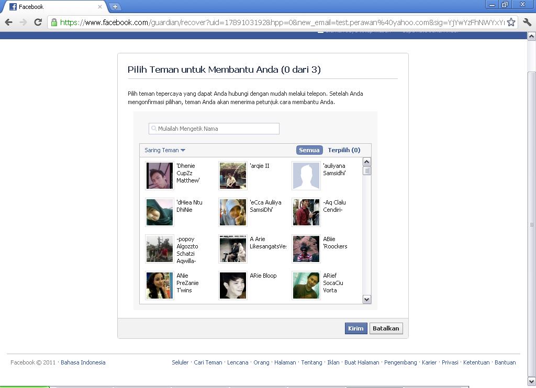Select friend photo of 'eCca Auliiya SamsiDhi'
Screen dimensions: 536x388
coord(233,212)
